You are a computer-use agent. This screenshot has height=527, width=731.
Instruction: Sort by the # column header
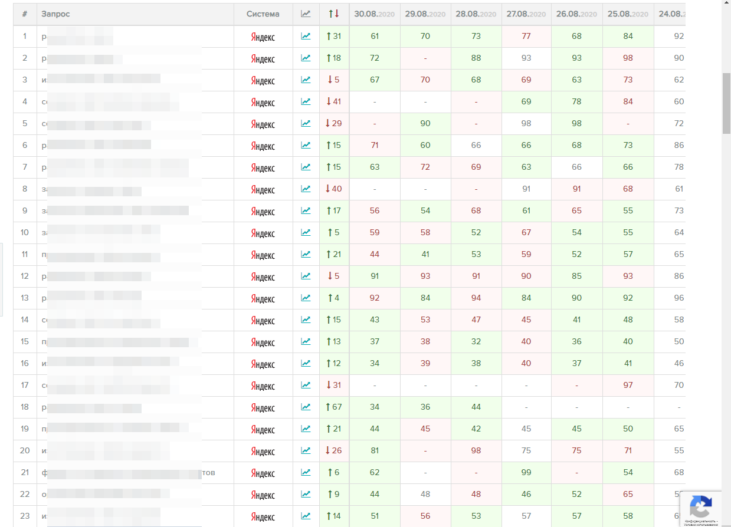25,14
